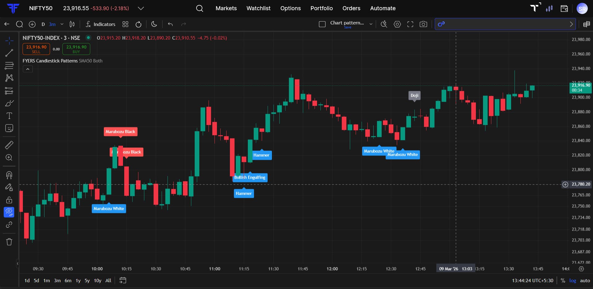Open the timeframe interval dropdown arrow
593x289 pixels.
click(62, 24)
